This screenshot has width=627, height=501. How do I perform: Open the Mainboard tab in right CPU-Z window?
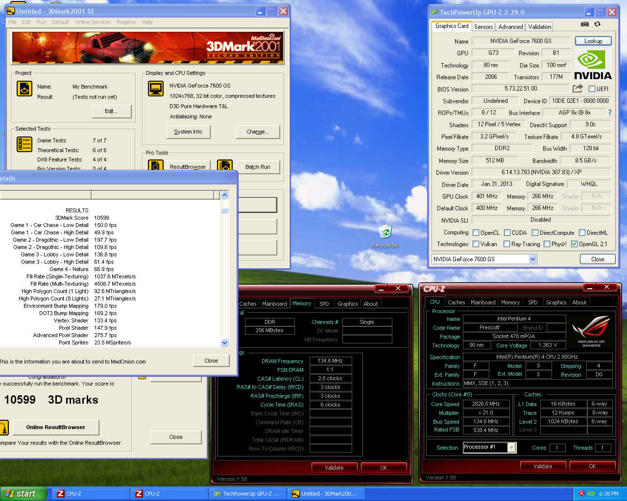(483, 302)
